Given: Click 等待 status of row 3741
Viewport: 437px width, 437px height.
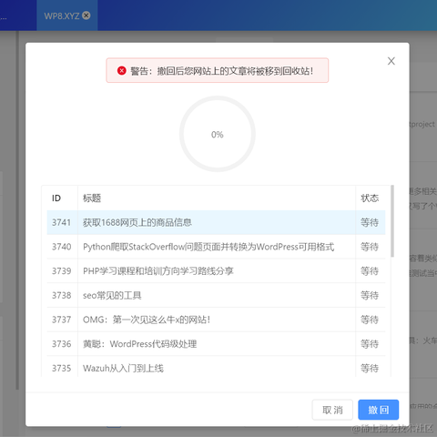Looking at the screenshot, I should 370,222.
